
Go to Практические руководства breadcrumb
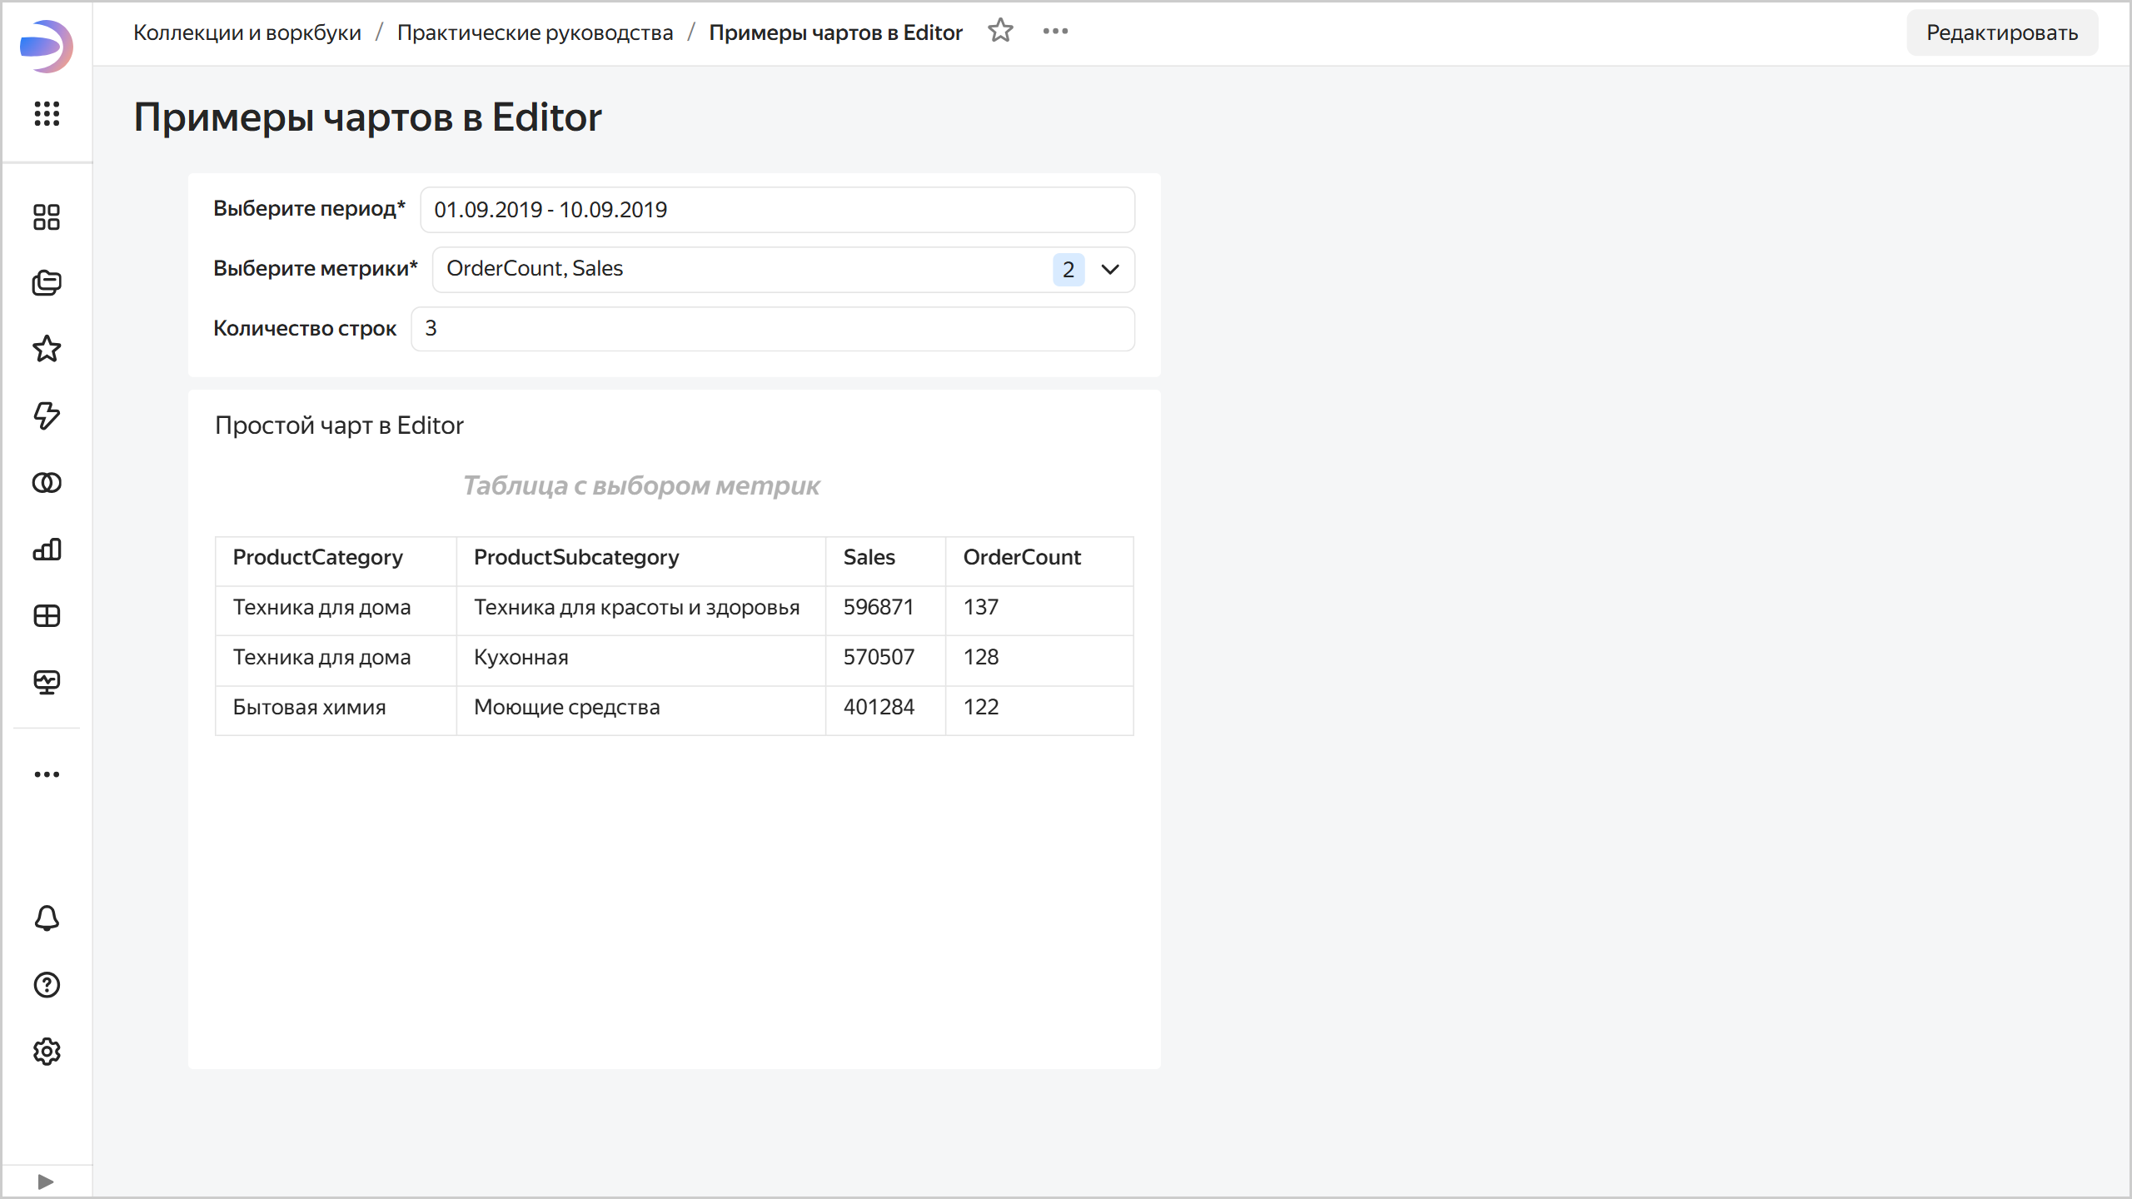click(x=535, y=32)
